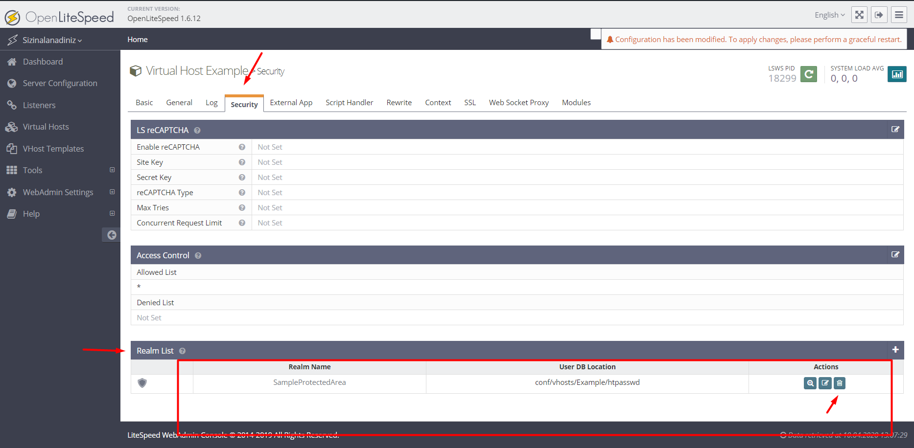Open the Sizinalanadiniz user dropdown
Image resolution: width=914 pixels, height=448 pixels.
(x=52, y=40)
